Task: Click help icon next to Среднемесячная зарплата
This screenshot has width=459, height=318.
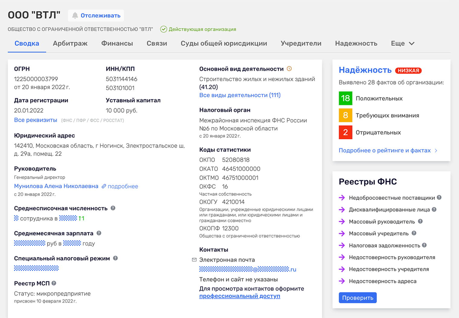Action: tap(99, 233)
